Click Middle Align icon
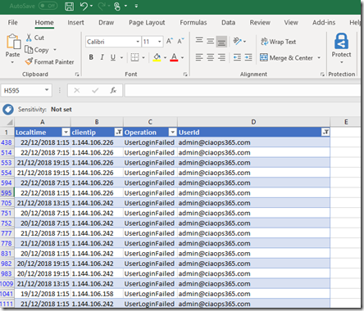Image resolution: width=364 pixels, height=311 pixels. pos(210,41)
